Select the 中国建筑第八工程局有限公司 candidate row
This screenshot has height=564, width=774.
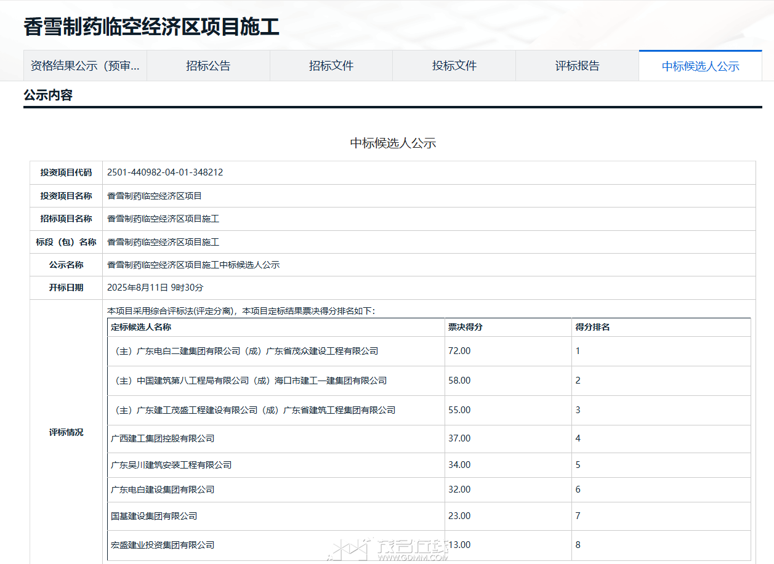249,381
